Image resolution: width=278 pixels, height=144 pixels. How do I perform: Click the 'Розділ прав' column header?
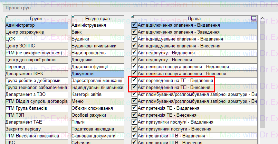97,18
